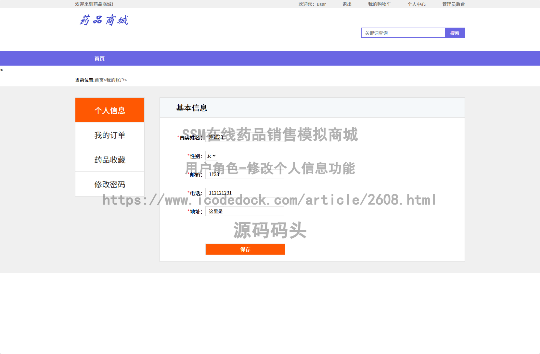Image resolution: width=540 pixels, height=354 pixels.
Task: Select 个人信息 sidebar tab
Action: [x=109, y=110]
